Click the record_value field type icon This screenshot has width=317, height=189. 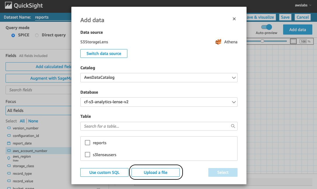[9, 181]
